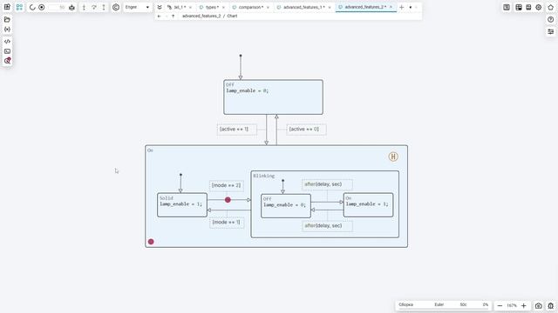This screenshot has width=558, height=313.
Task: Open the tab list dropdown arrow
Action: pyautogui.click(x=411, y=7)
